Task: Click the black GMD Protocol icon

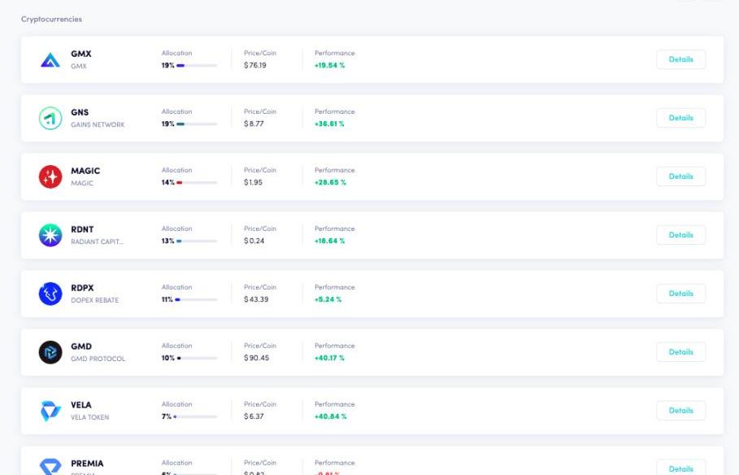Action: point(50,352)
